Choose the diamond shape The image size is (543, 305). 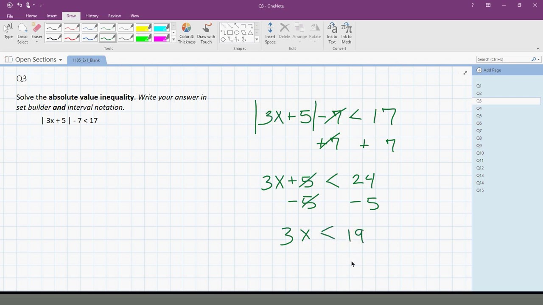223,39
